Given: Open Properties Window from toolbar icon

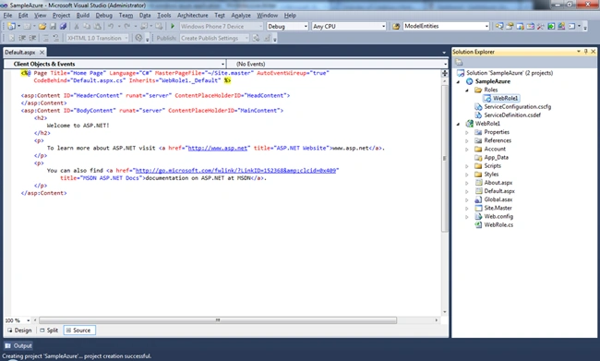Looking at the screenshot, I should 510,27.
